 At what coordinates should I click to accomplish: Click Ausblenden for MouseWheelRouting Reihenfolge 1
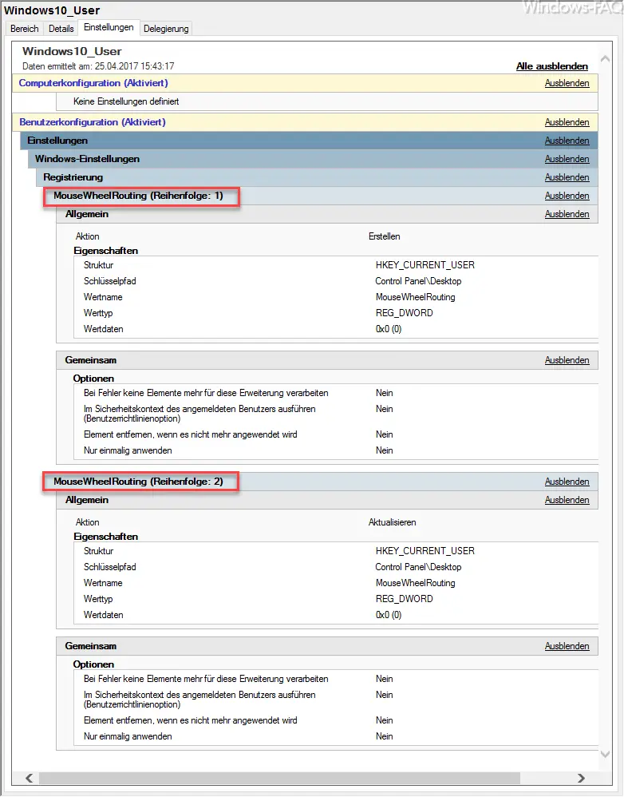coord(567,195)
